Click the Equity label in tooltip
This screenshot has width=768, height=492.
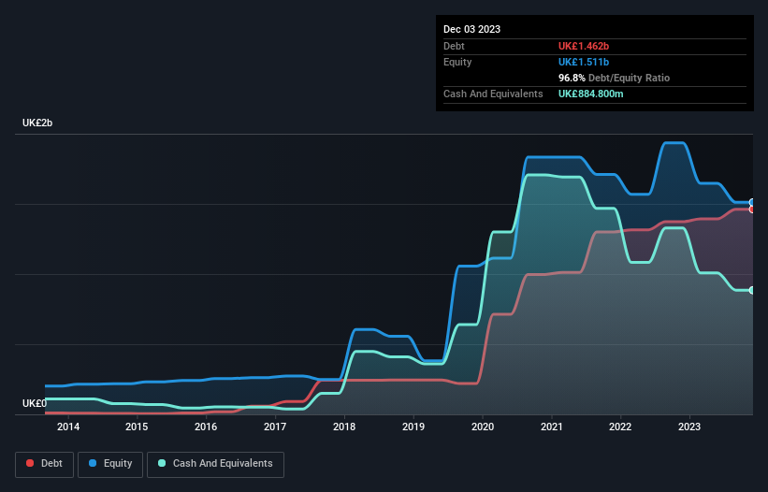tap(457, 62)
